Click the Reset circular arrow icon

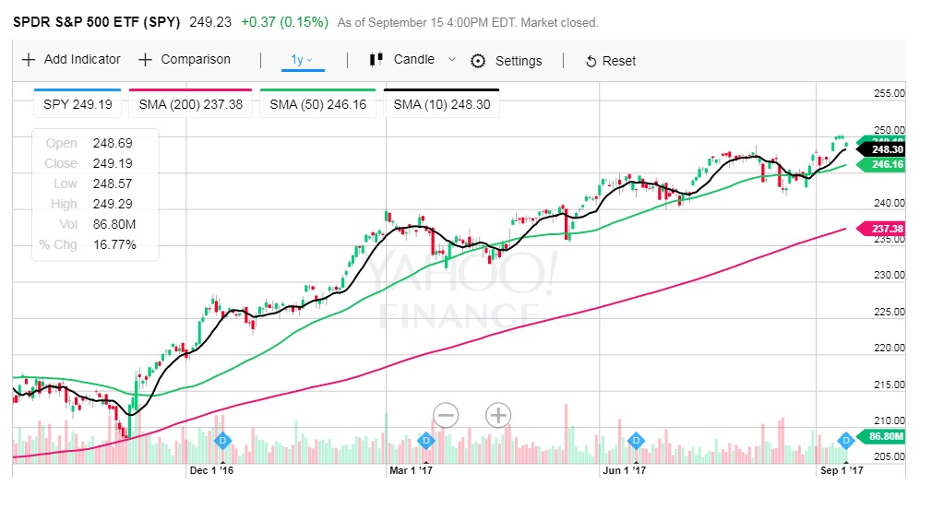pyautogui.click(x=591, y=62)
